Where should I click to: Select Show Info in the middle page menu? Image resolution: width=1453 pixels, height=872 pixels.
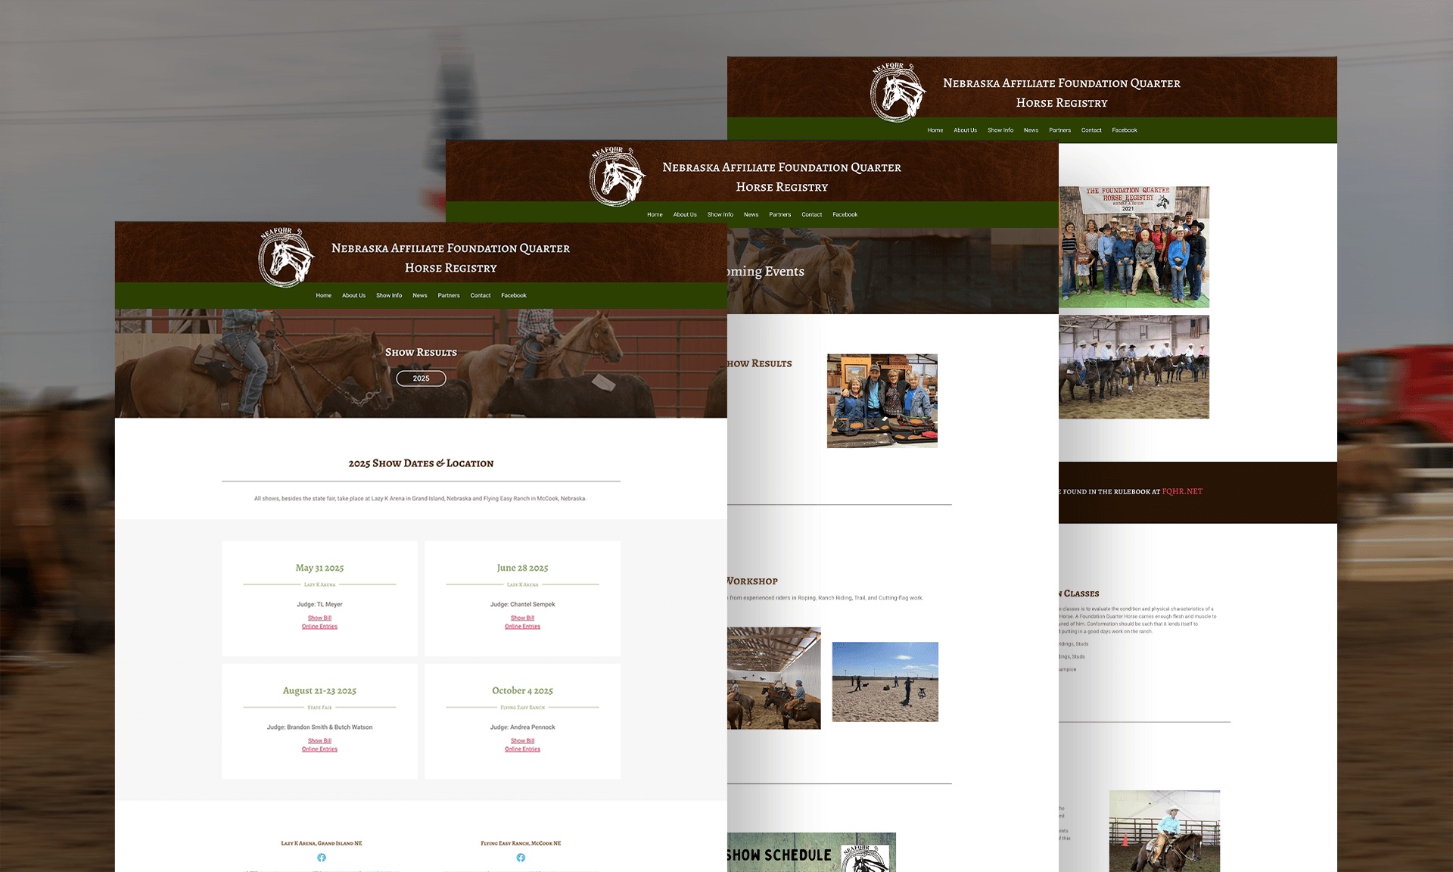[720, 214]
